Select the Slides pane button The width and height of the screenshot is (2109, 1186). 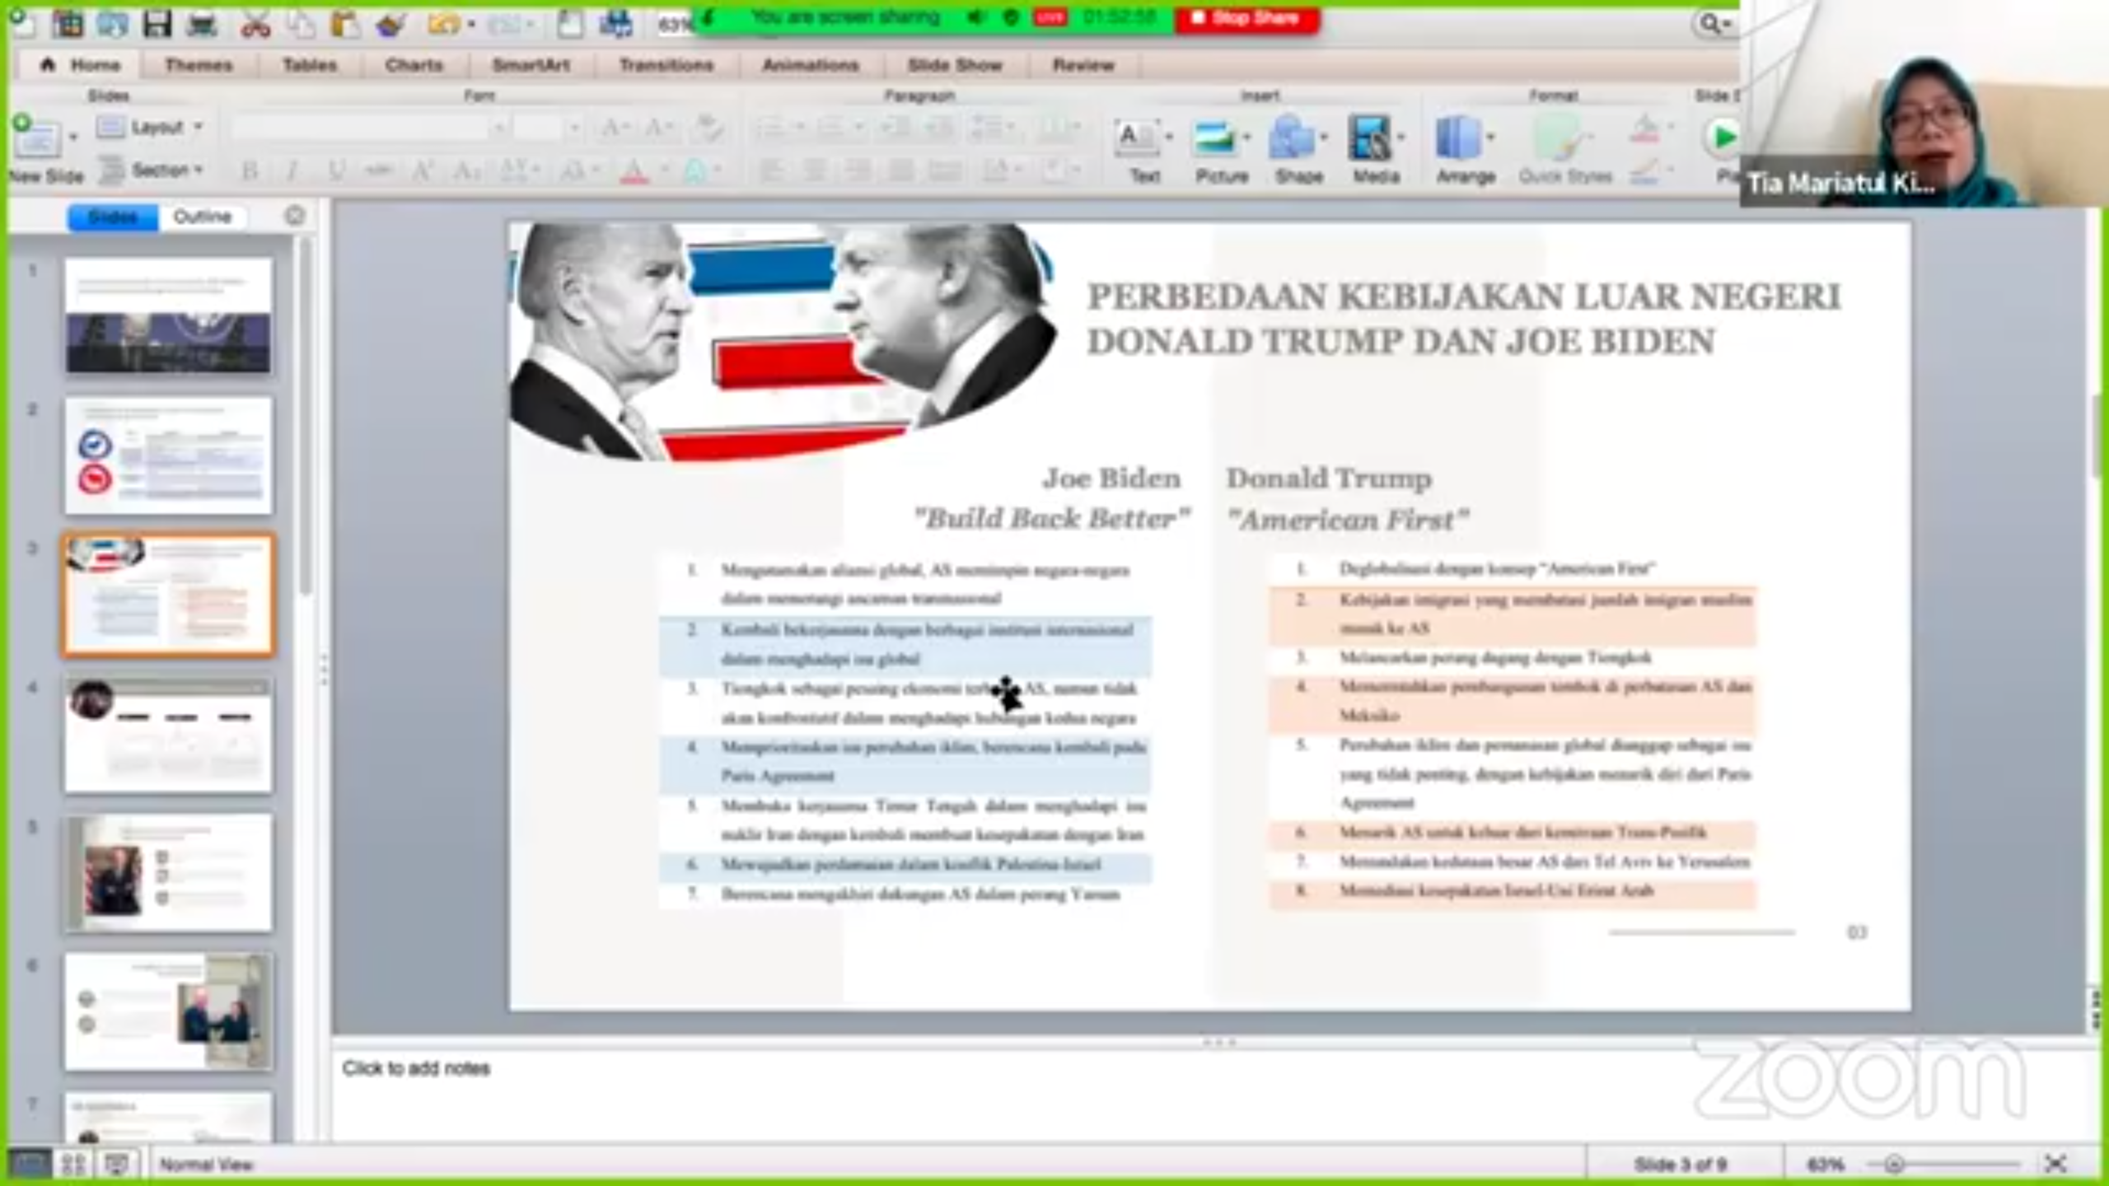[x=113, y=217]
